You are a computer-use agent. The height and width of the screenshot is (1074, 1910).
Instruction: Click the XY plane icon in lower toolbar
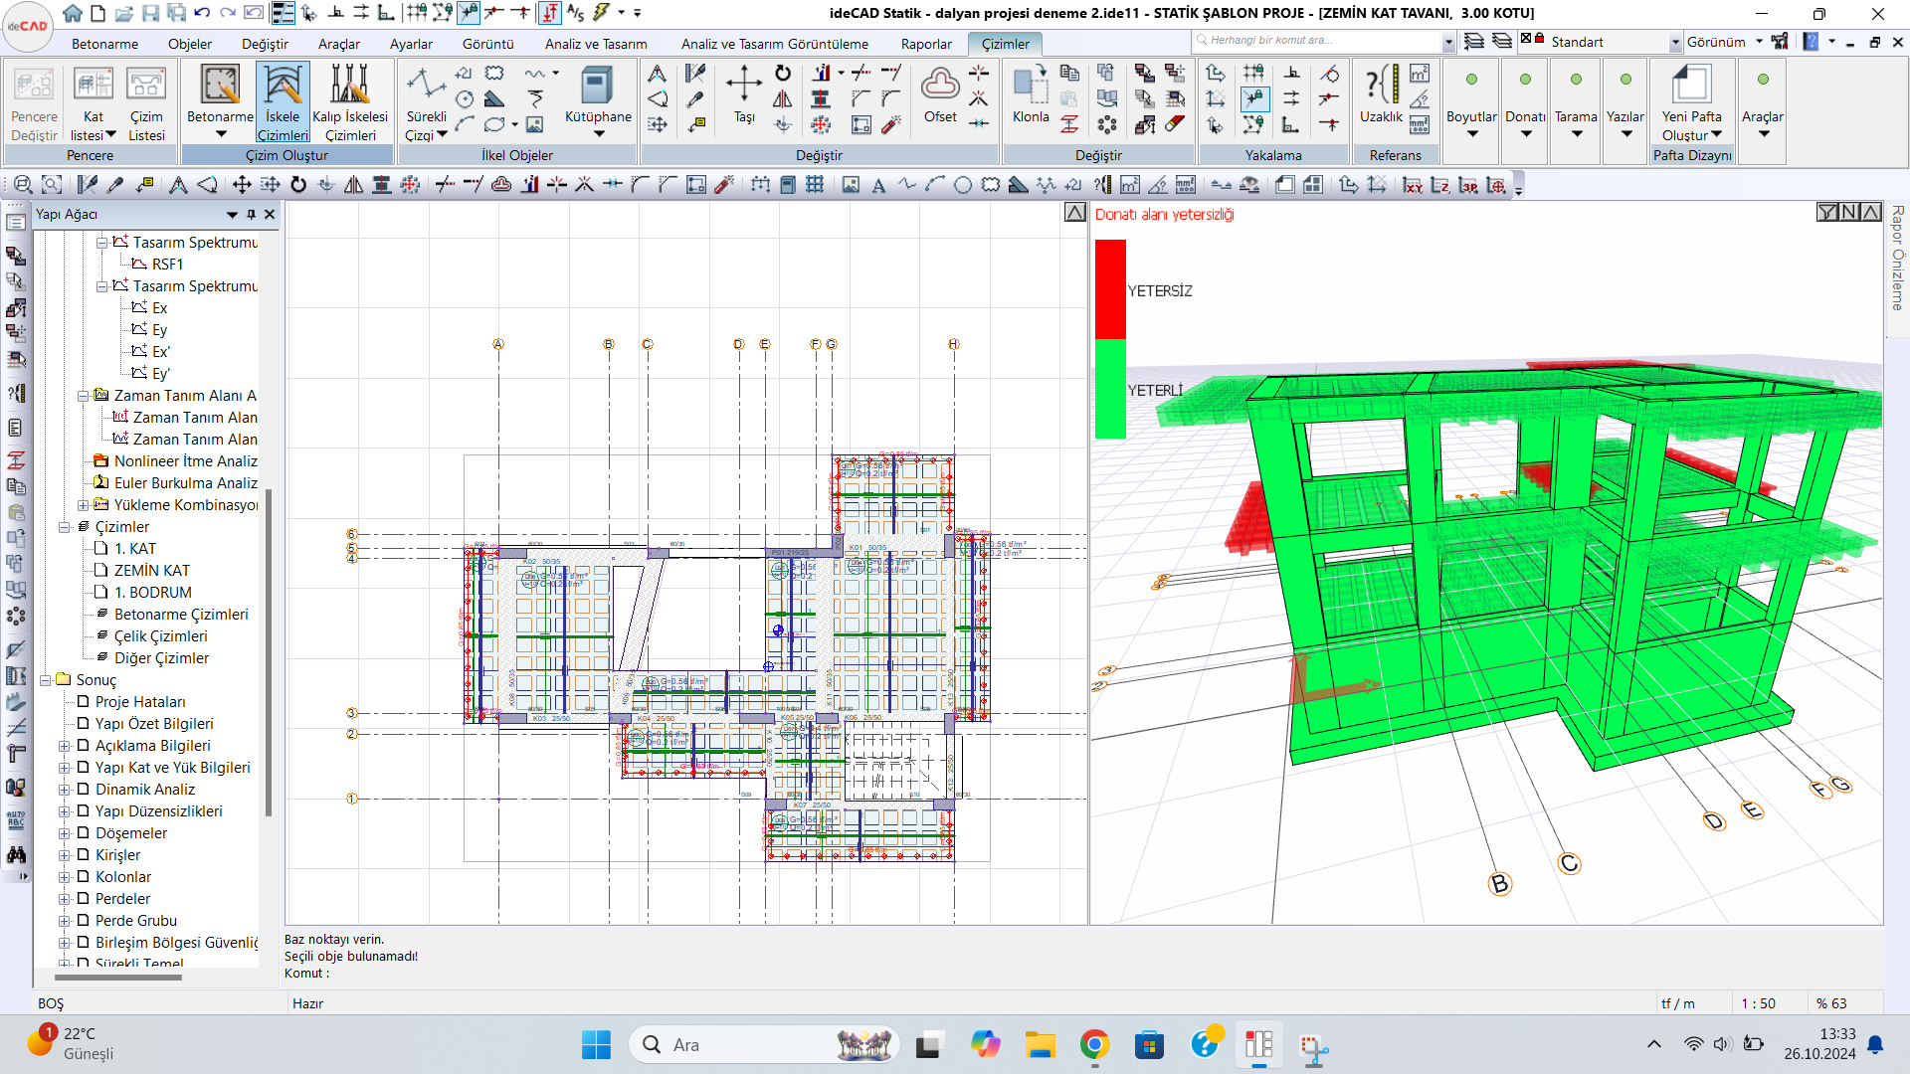coord(1413,185)
